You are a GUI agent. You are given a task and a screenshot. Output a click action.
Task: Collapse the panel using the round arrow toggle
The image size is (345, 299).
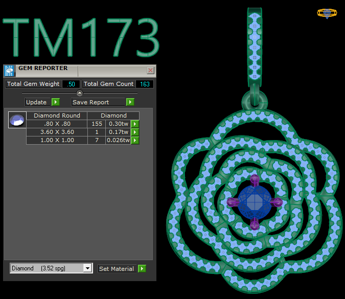click(x=79, y=93)
